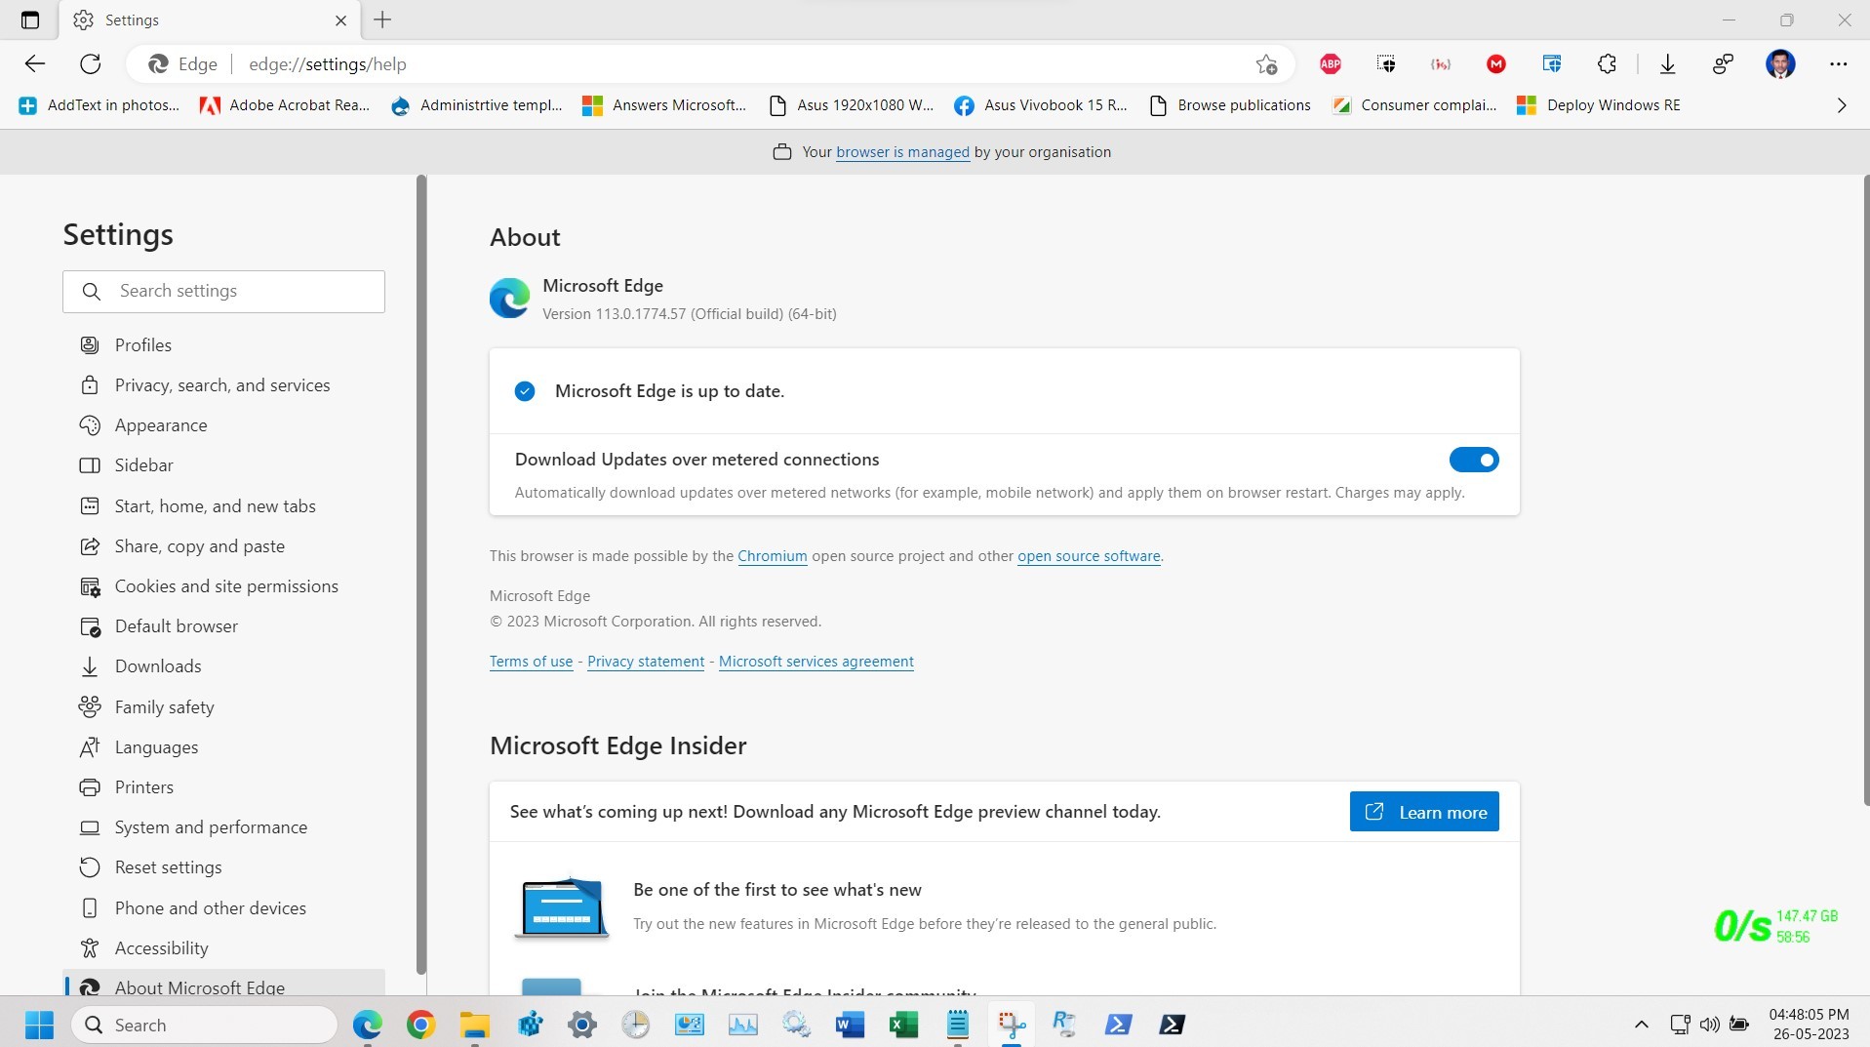Open Sidebar settings section

coord(224,465)
